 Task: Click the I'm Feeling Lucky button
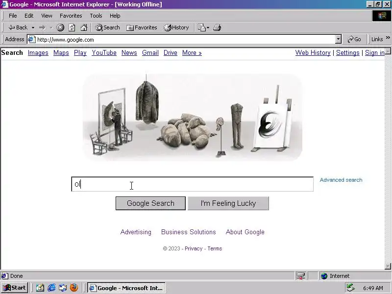(x=228, y=203)
